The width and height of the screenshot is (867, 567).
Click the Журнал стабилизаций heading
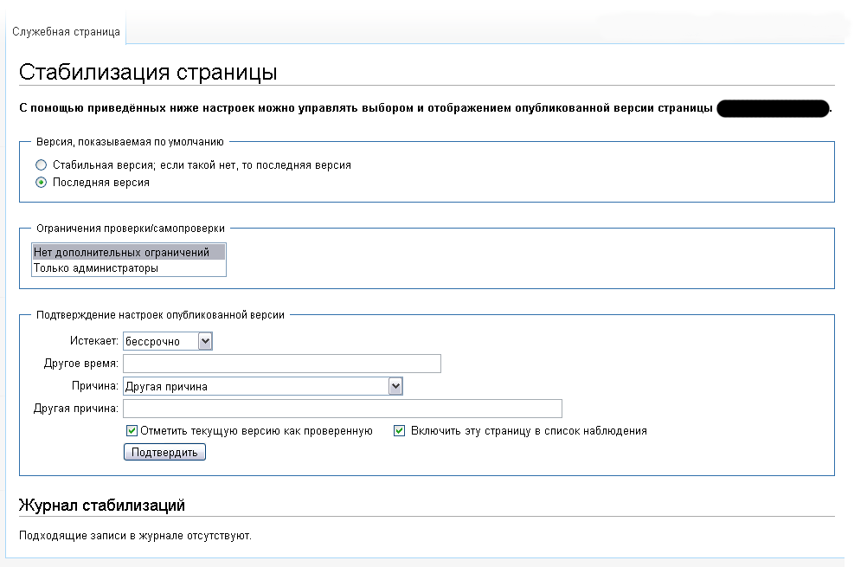102,505
